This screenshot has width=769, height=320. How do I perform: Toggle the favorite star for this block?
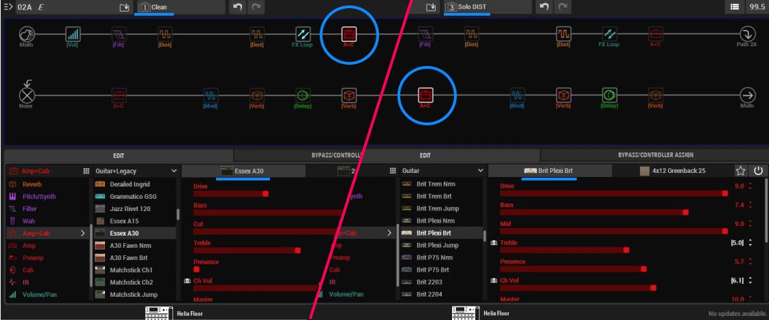(740, 170)
